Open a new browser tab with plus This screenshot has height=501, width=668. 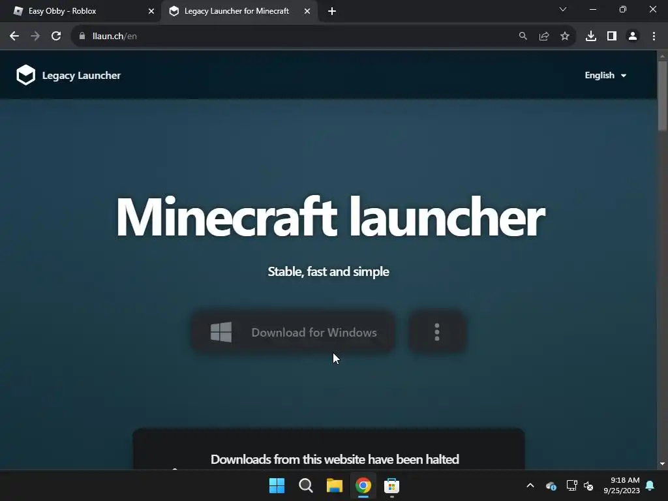(332, 11)
